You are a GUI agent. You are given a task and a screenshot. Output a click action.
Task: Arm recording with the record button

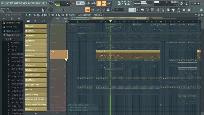click(x=73, y=4)
